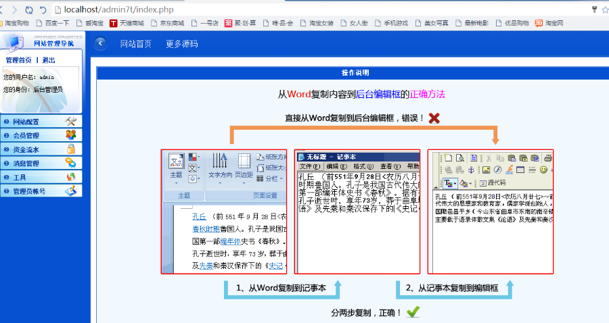Image resolution: width=609 pixels, height=323 pixels.
Task: Open the 美女写真 bookmark
Action: 432,23
